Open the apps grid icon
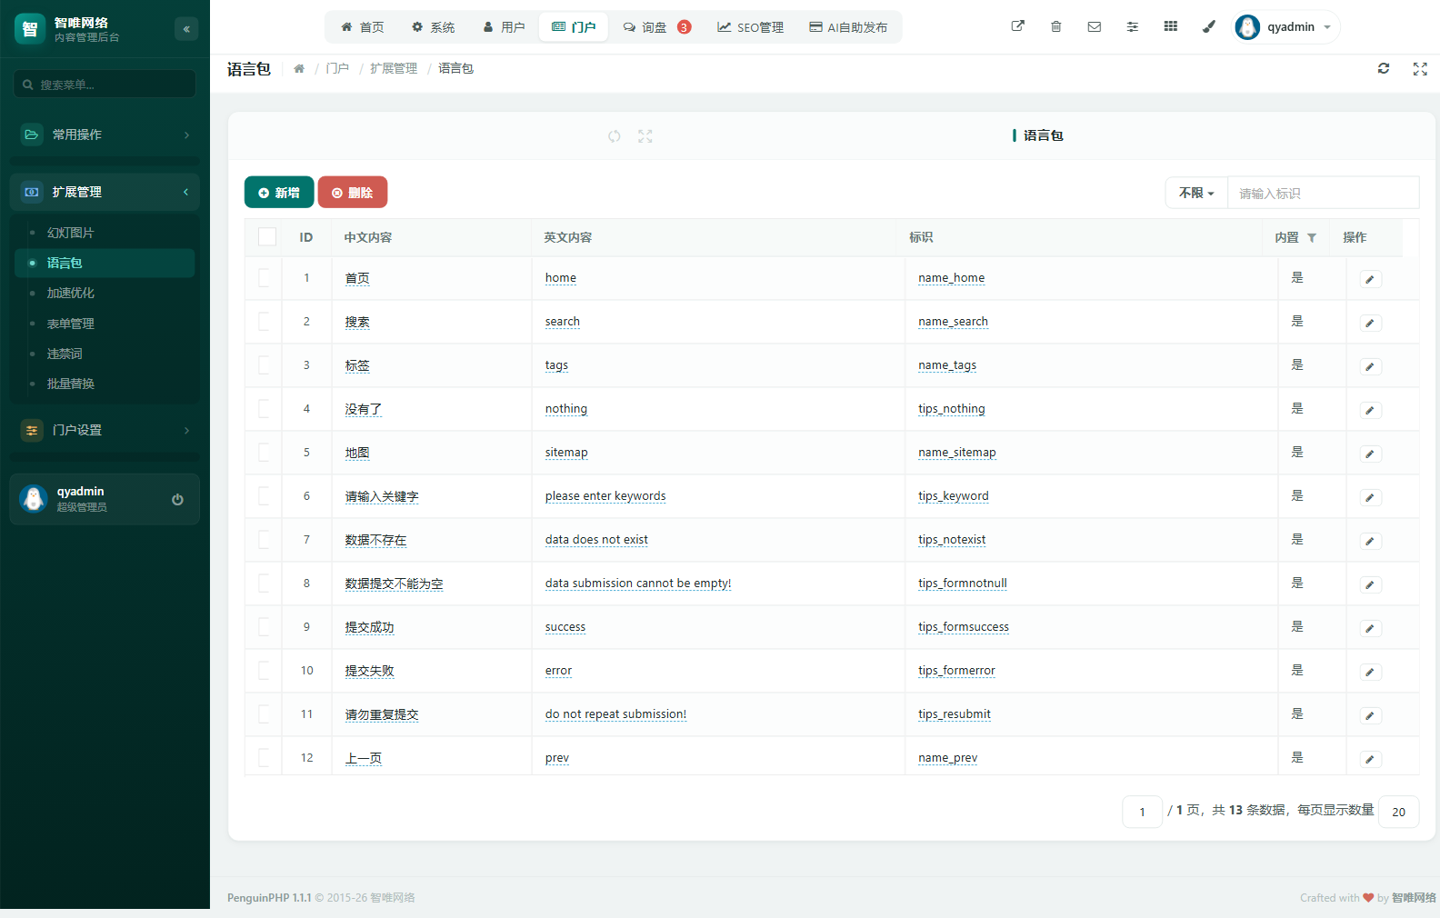 click(1170, 26)
